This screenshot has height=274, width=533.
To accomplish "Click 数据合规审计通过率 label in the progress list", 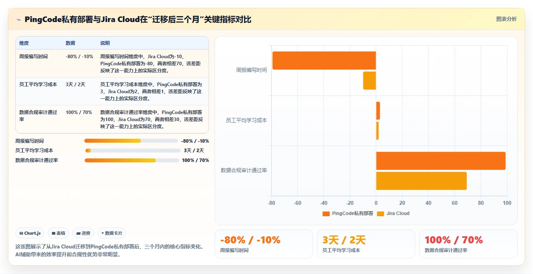I will (37, 160).
